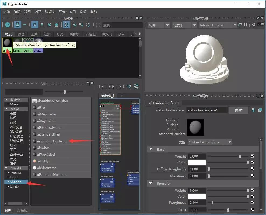
Task: Click the aiWireframe shader icon
Action: (x=34, y=168)
